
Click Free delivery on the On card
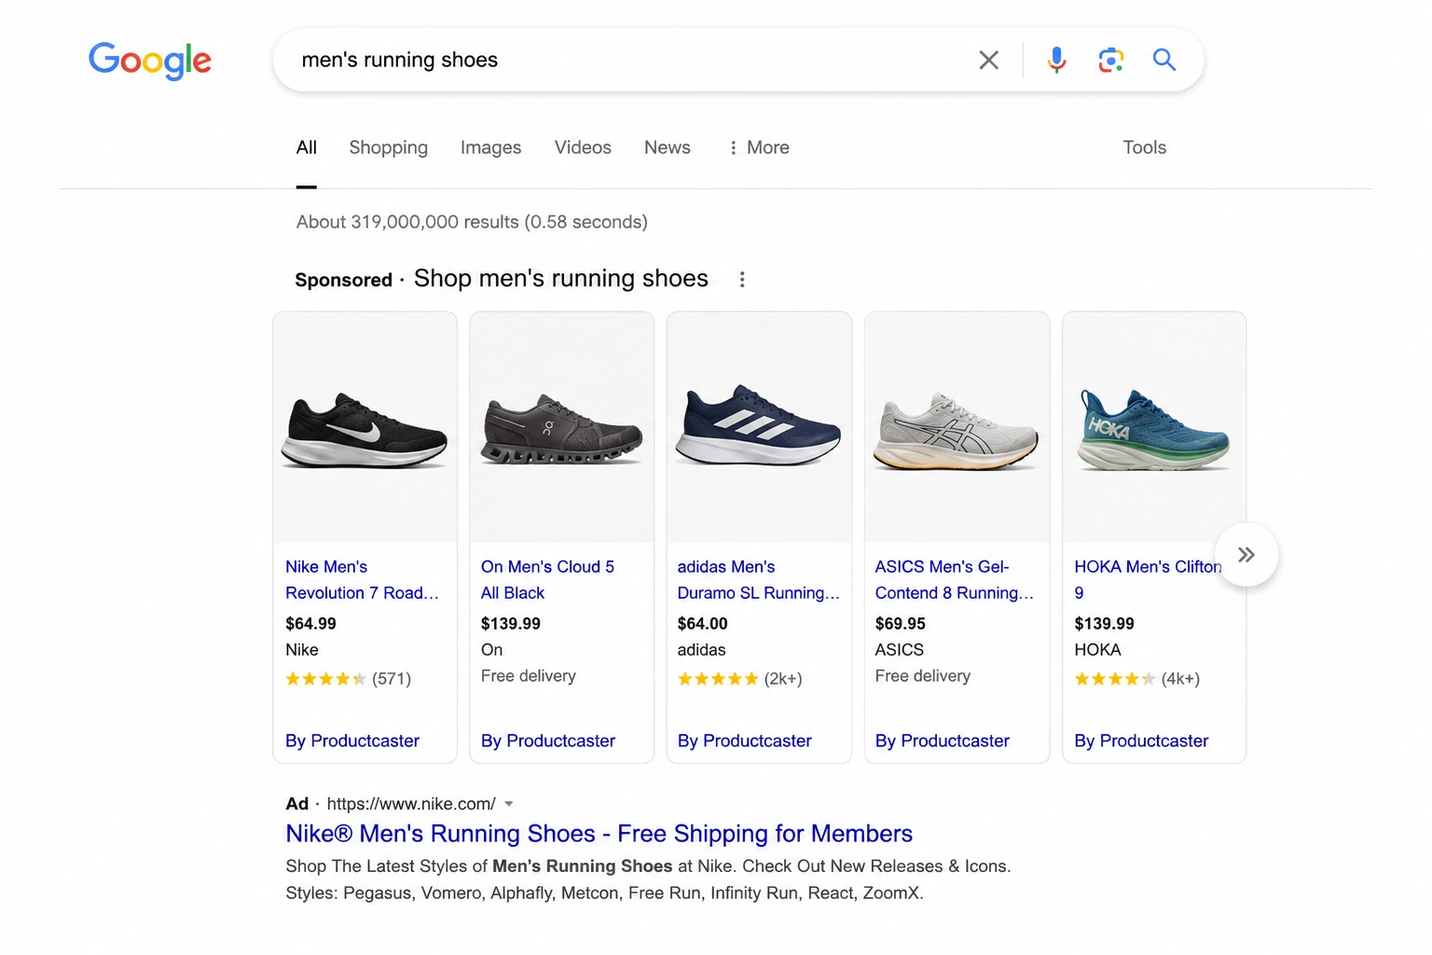coord(529,676)
